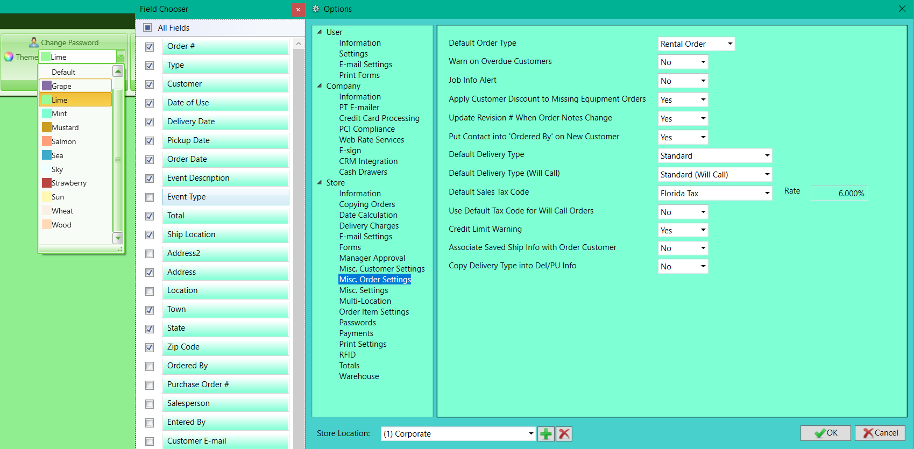The height and width of the screenshot is (449, 914).
Task: Pick the Strawberry theme swatch
Action: (47, 183)
